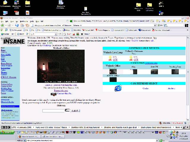Open the Back button history dropdown arrow
Screen dimensions: 190x142
[6, 25]
